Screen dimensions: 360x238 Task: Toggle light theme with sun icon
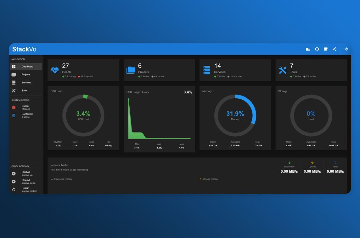point(346,49)
